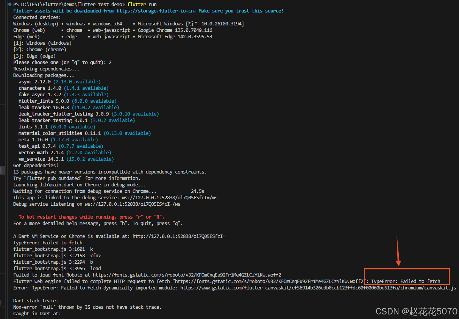Viewport: 459px width, 319px height.
Task: Click the 'vector_math 2.1.4' package line
Action: click(x=65, y=152)
